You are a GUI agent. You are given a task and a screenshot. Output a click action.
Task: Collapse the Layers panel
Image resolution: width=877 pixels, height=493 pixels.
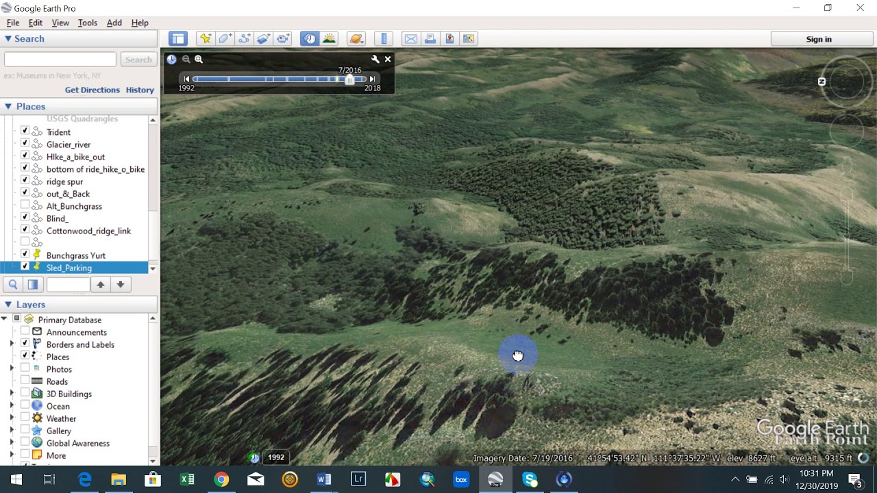(x=8, y=305)
